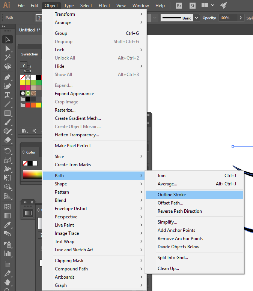Choose Make Pixel Perfect
This screenshot has width=253, height=291.
click(x=94, y=145)
